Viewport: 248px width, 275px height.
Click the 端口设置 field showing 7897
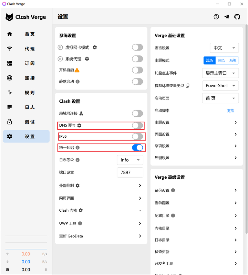[130, 173]
